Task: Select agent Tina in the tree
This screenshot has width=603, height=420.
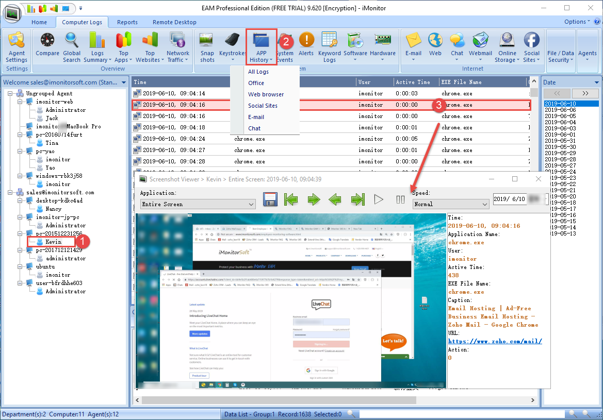Action: (52, 143)
